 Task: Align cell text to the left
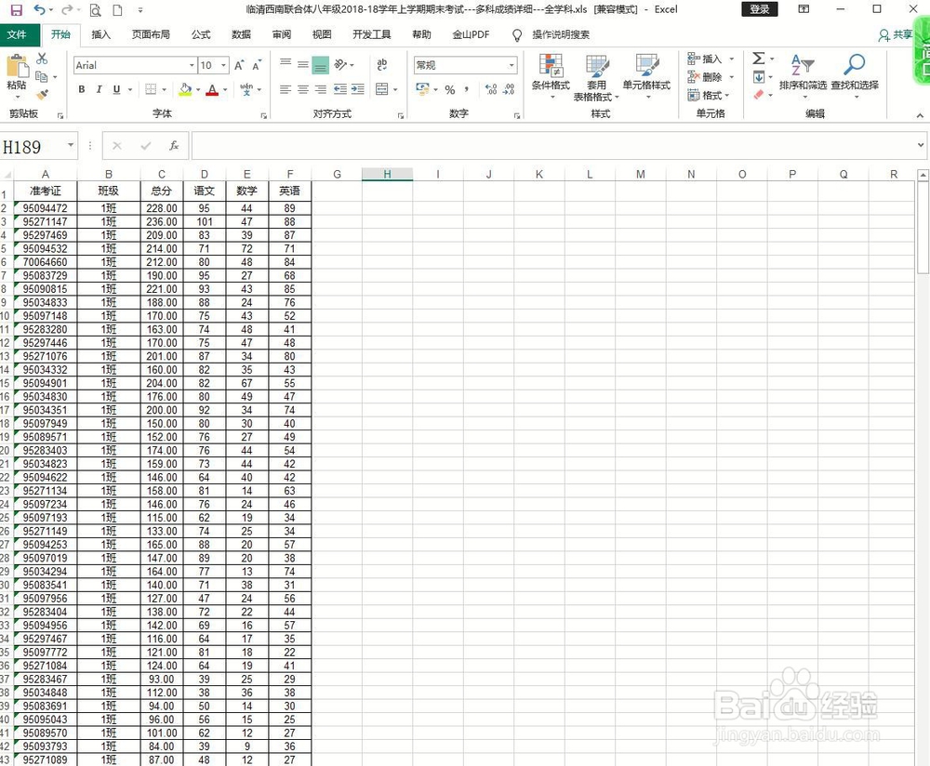pos(286,89)
